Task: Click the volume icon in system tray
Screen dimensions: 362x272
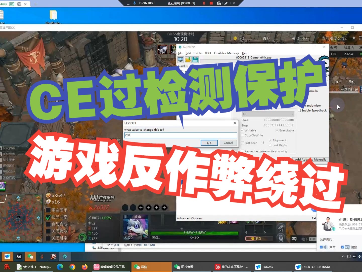Action: pos(359,256)
